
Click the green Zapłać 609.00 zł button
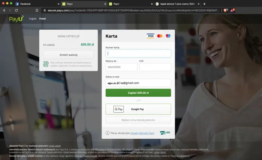coord(138,93)
